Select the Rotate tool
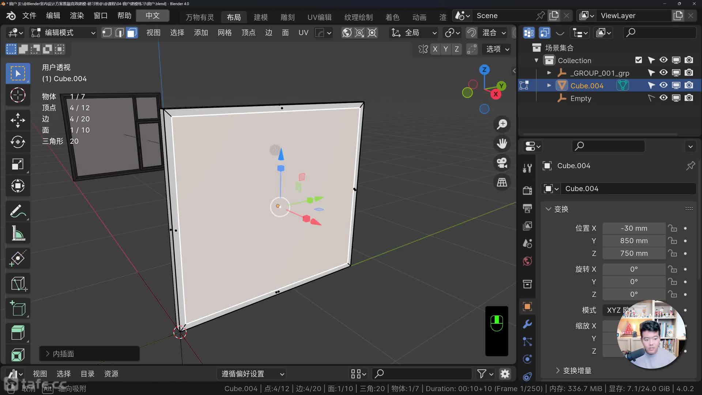 [x=18, y=142]
